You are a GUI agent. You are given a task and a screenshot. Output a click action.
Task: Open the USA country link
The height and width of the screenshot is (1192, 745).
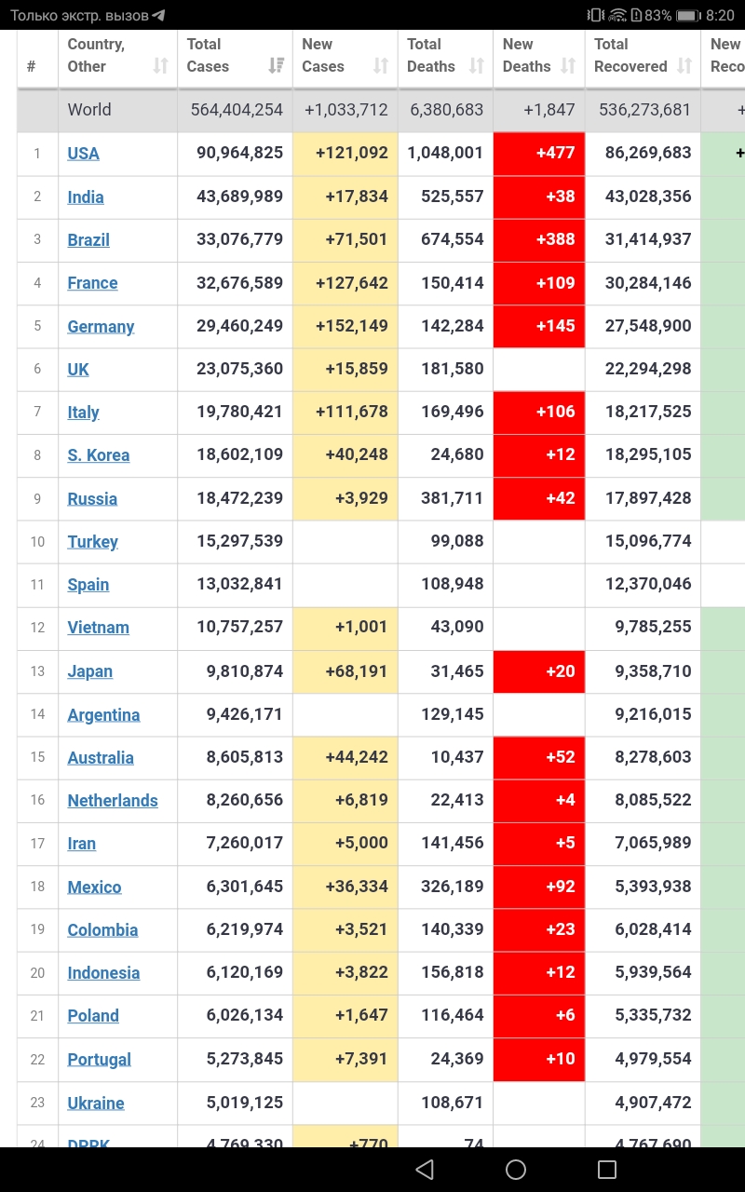83,154
